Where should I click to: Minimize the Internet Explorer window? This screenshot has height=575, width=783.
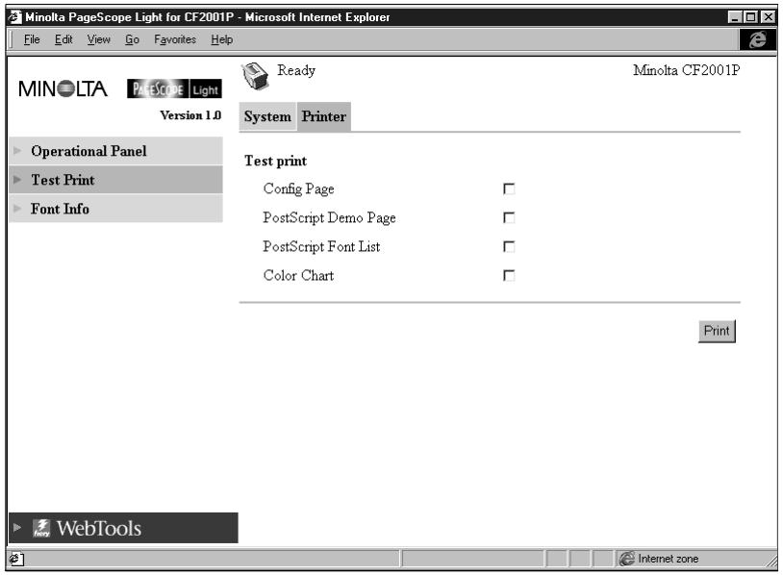(x=735, y=17)
